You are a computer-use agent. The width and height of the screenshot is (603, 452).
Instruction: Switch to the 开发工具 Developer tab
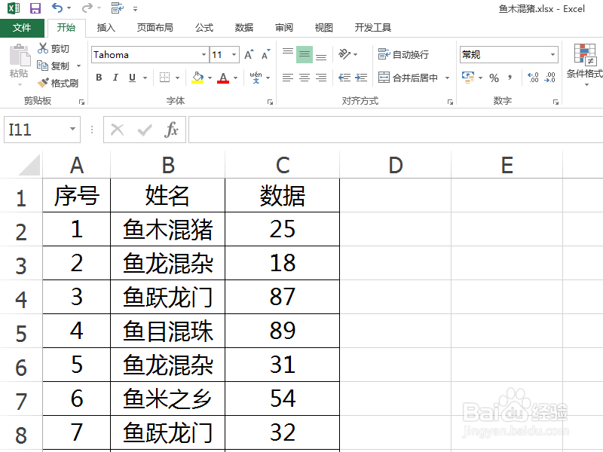(372, 28)
